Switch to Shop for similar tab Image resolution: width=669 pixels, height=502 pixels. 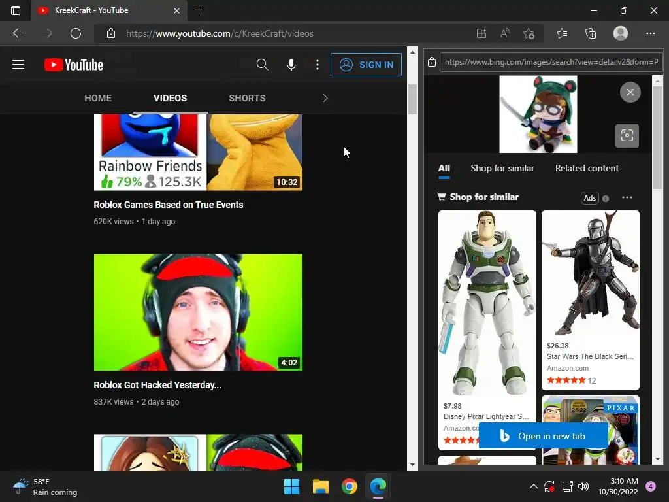click(x=502, y=168)
